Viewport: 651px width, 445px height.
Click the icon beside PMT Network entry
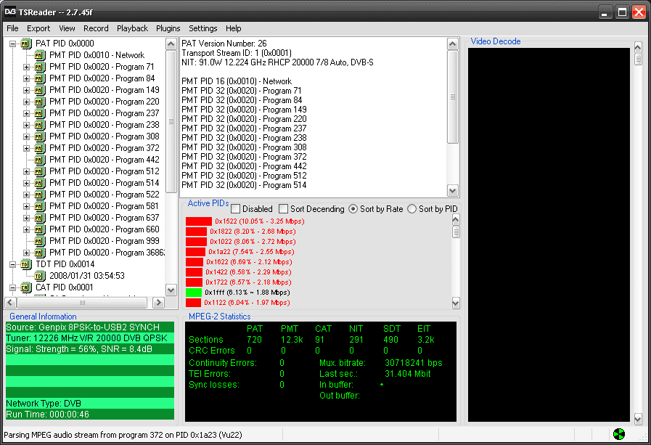click(39, 54)
